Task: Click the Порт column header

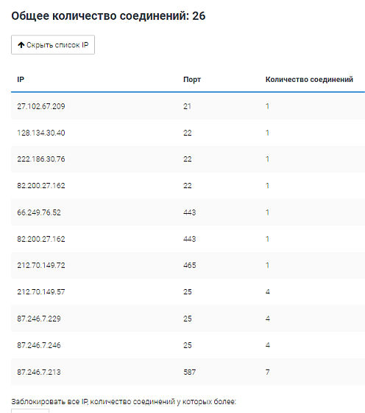Action: pos(192,80)
